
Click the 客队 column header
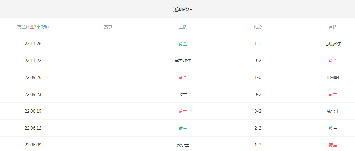click(333, 27)
